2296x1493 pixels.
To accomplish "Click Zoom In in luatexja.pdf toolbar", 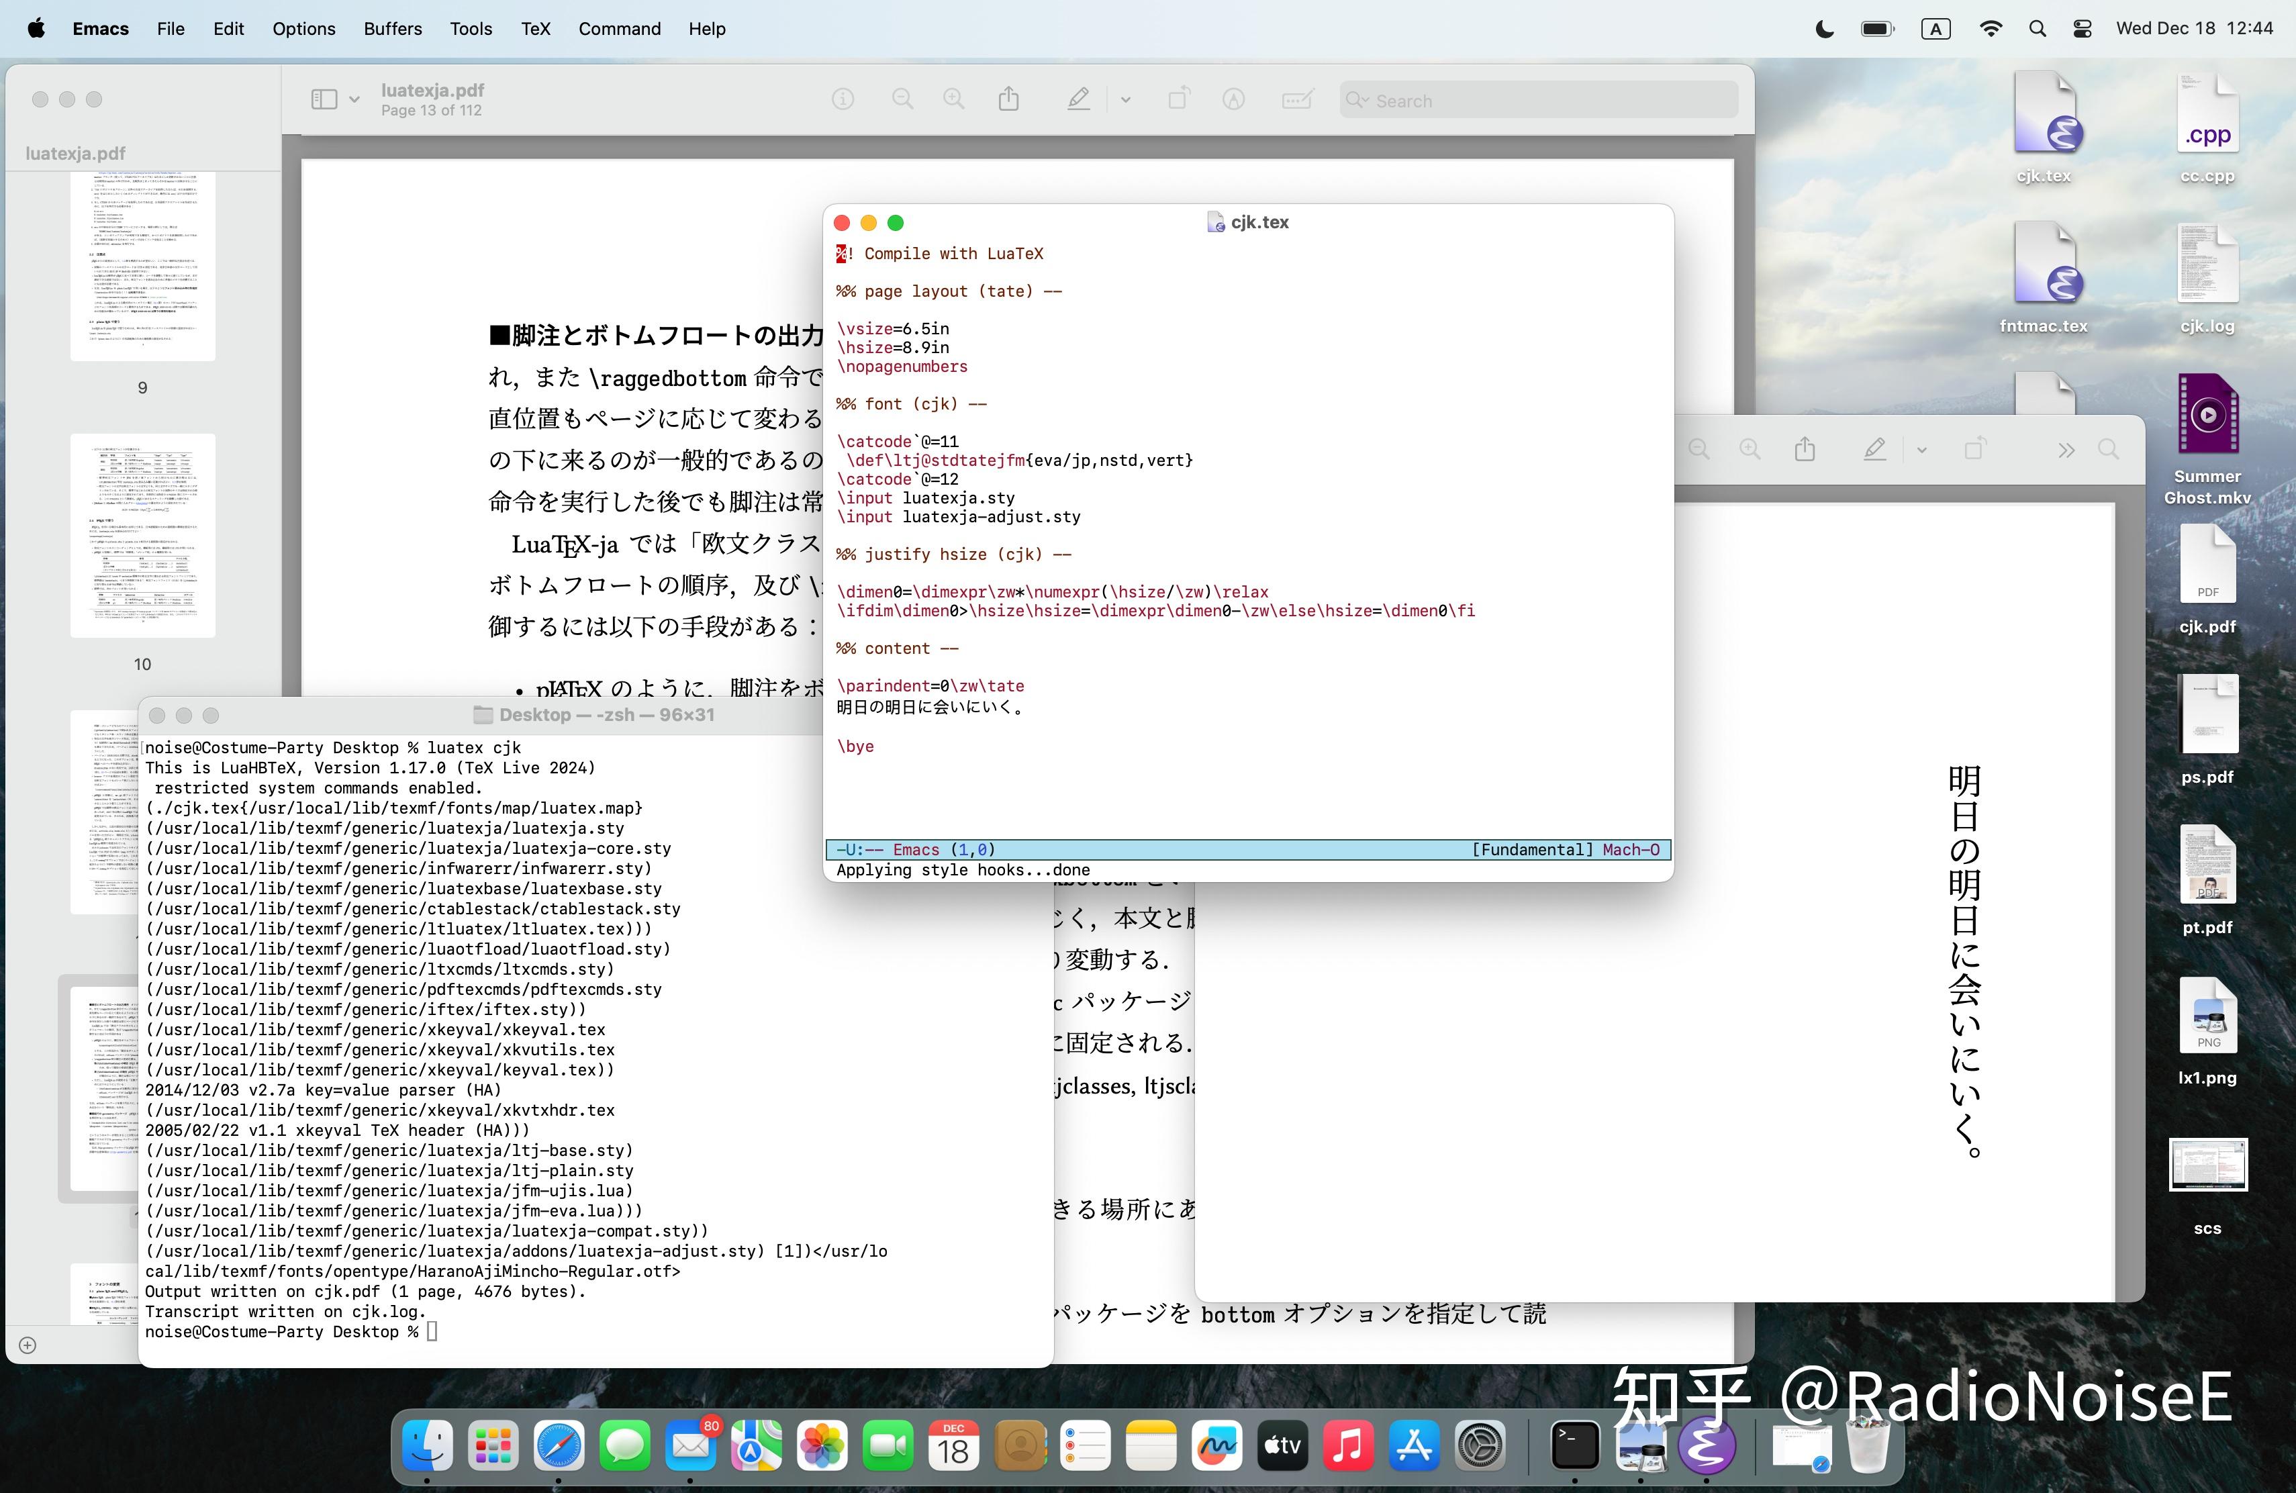I will pyautogui.click(x=953, y=99).
